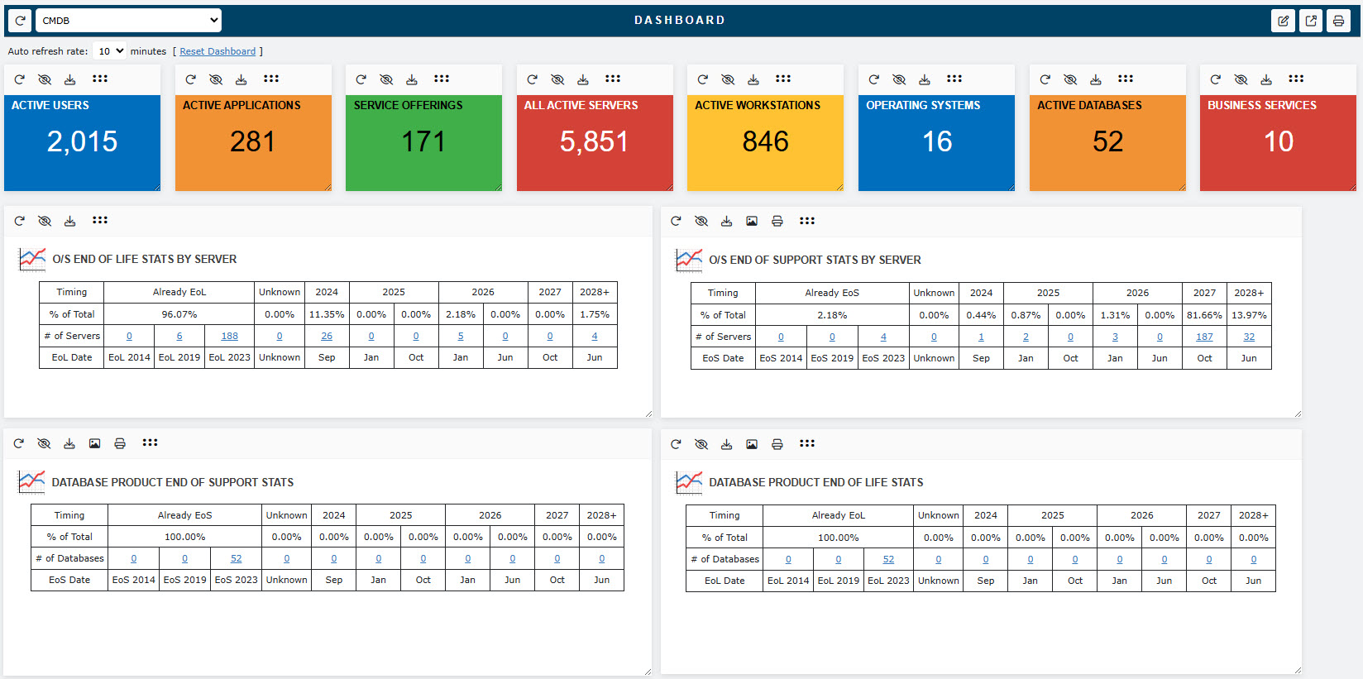1363x679 pixels.
Task: Open the Operating Systems widget grip menu
Action: pyautogui.click(x=954, y=79)
